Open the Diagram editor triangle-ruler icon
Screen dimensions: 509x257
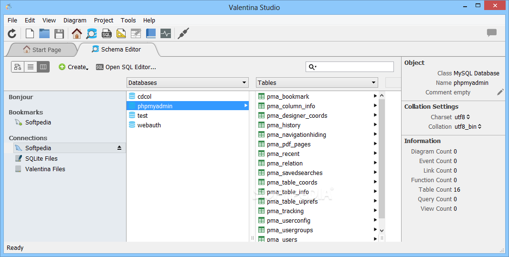click(121, 33)
